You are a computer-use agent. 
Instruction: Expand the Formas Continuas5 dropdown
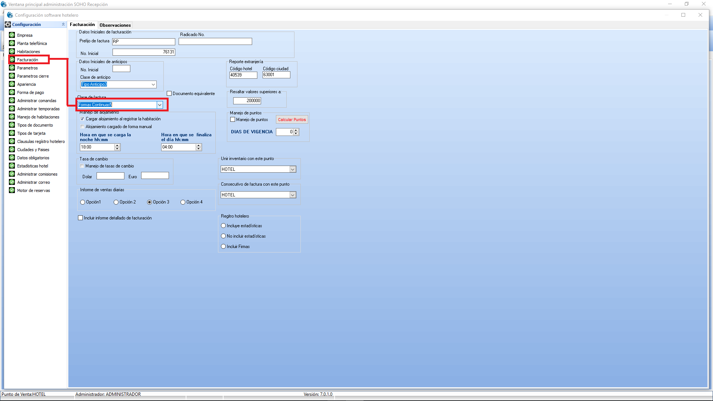pyautogui.click(x=160, y=105)
